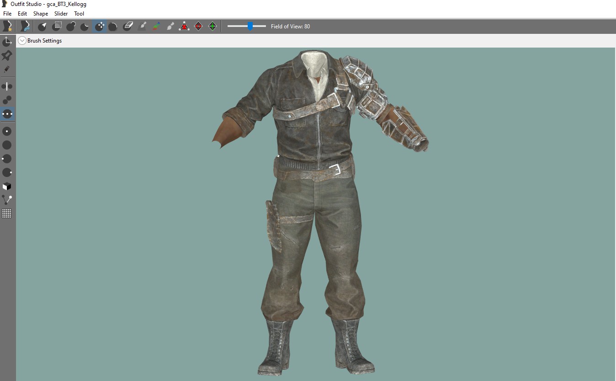The width and height of the screenshot is (616, 381).
Task: Select the Mask brush with dashed square
Action: pyautogui.click(x=57, y=26)
